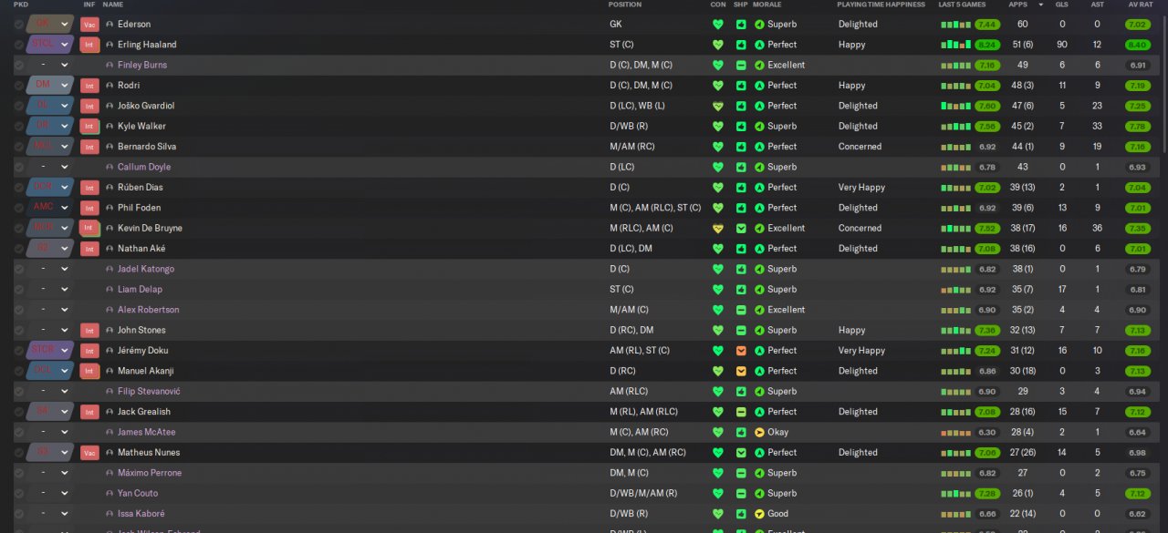Viewport: 1168px width, 533px height.
Task: Open Rodri's DM position dropdown
Action: coord(50,86)
